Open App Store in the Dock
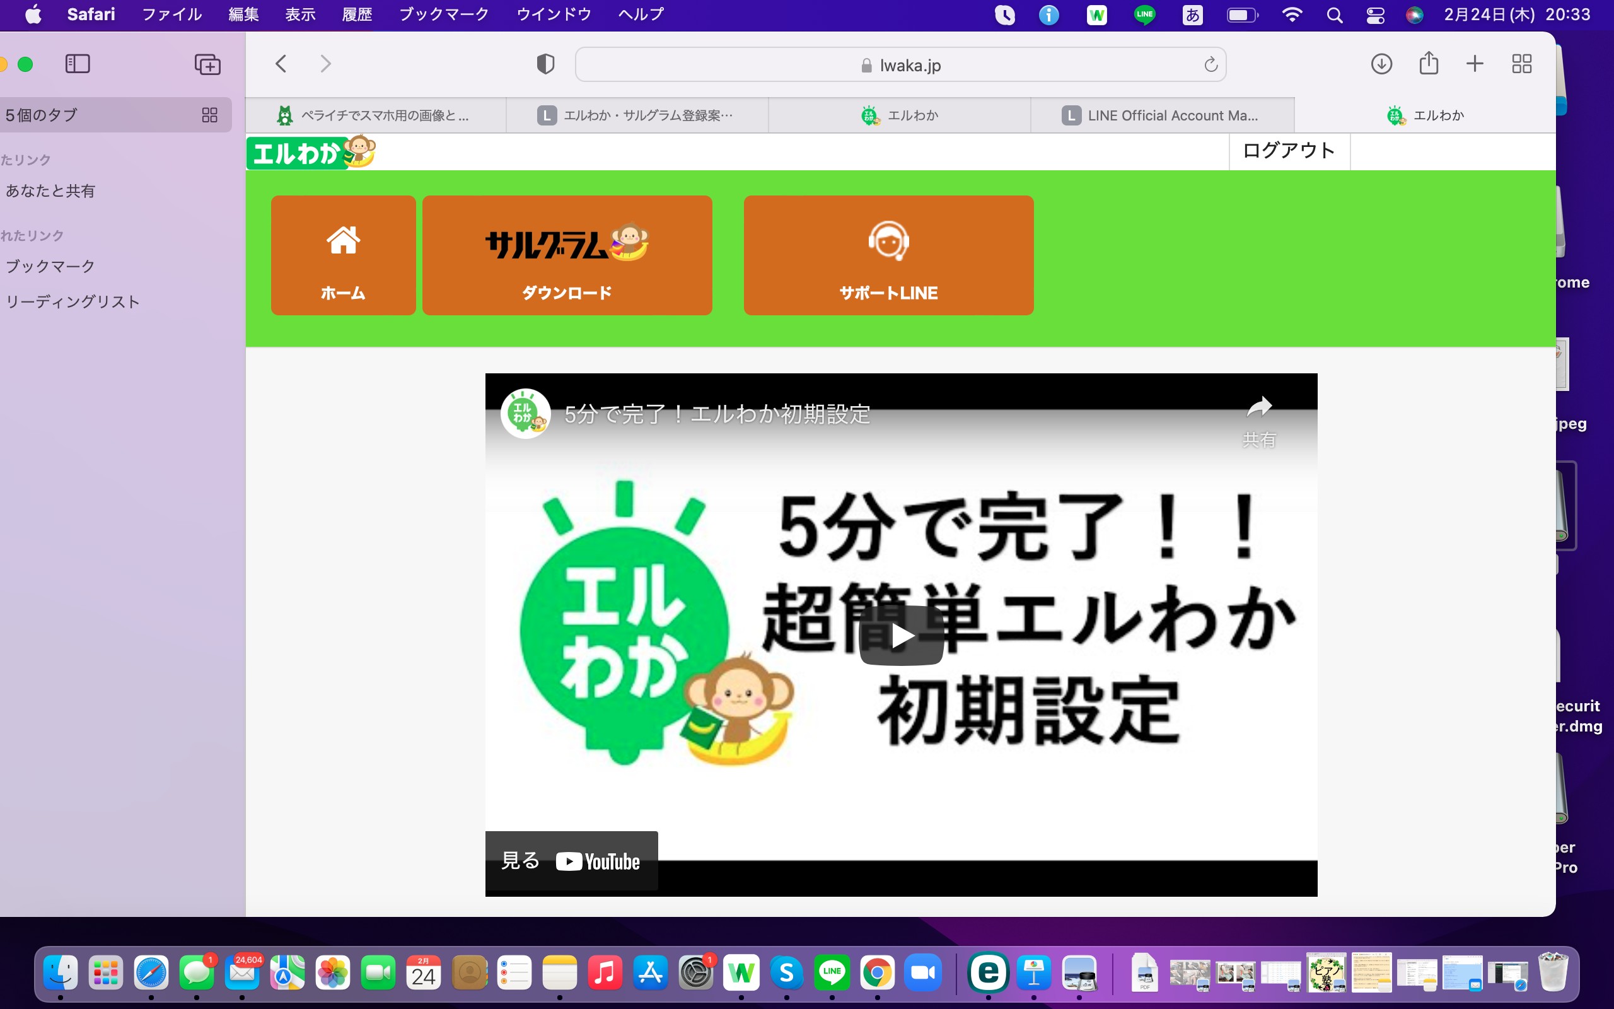The width and height of the screenshot is (1614, 1009). click(x=650, y=973)
